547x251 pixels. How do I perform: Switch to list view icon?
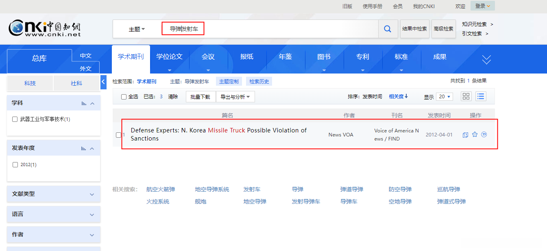point(481,96)
